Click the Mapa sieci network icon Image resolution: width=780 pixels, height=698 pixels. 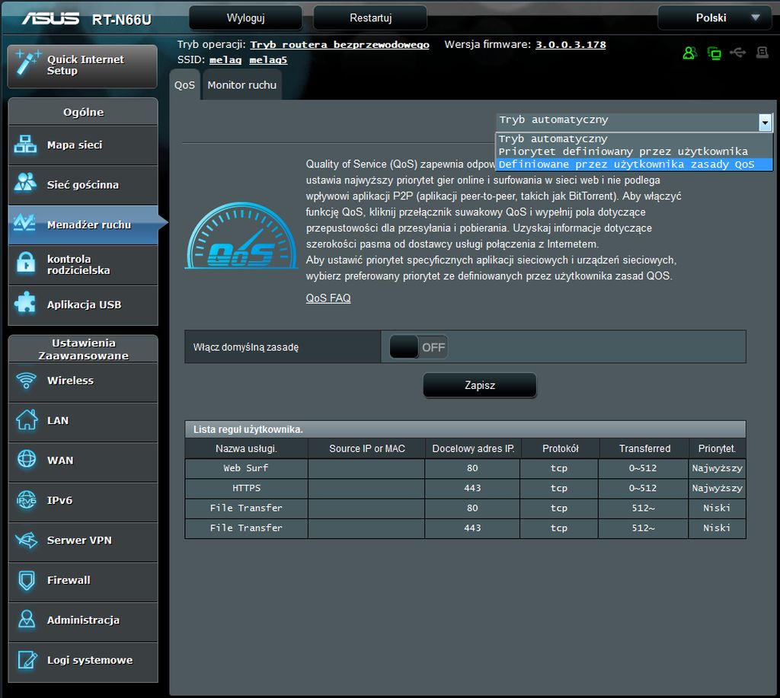(x=25, y=145)
